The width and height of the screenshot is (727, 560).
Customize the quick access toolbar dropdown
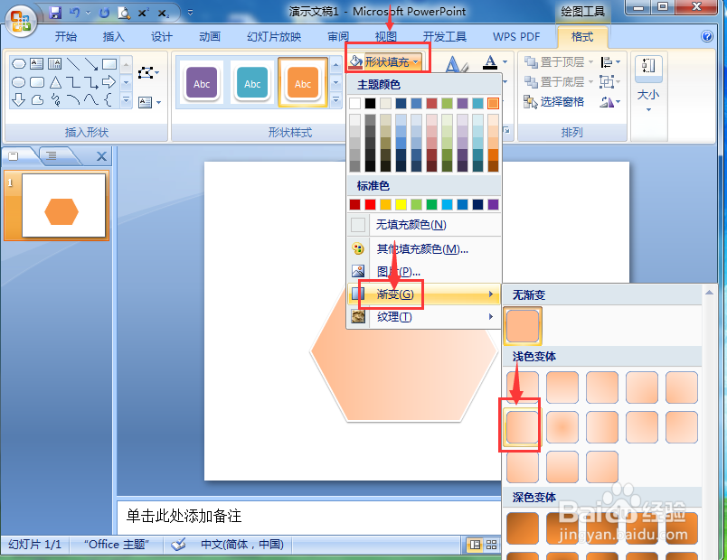pos(191,13)
